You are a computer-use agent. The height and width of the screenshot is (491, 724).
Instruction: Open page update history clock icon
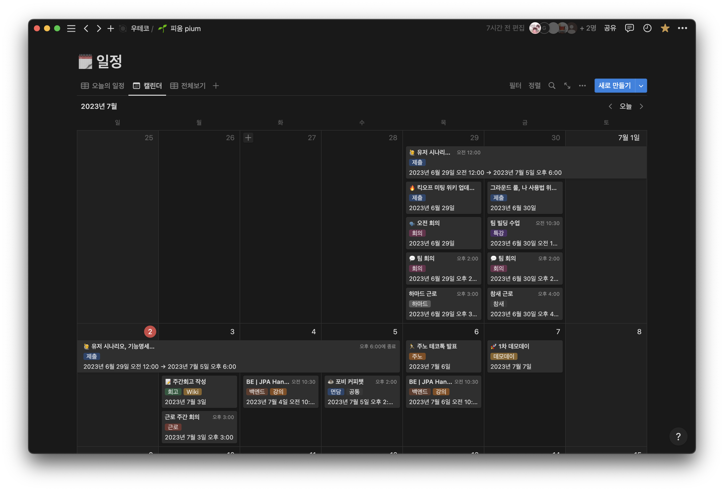(x=647, y=28)
